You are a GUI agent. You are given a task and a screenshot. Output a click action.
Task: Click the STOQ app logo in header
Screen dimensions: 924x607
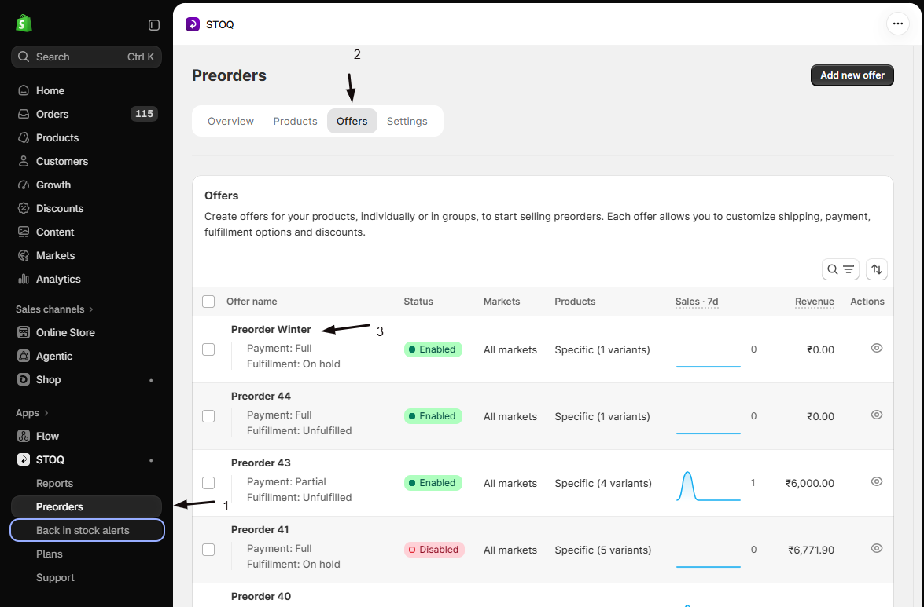(x=193, y=24)
